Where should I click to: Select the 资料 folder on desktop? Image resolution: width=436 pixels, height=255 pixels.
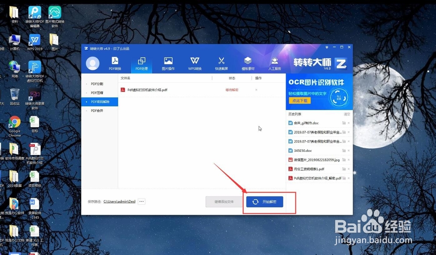click(14, 14)
